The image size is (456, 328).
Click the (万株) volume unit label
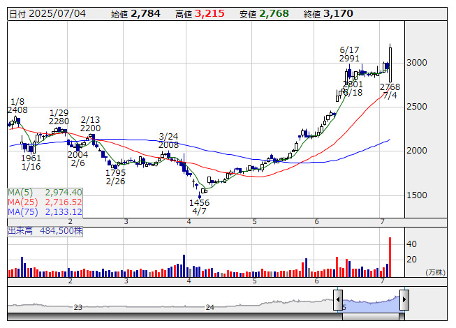click(x=435, y=272)
